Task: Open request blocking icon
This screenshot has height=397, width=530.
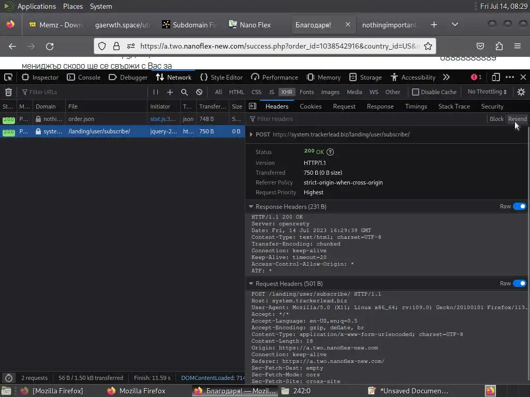Action: pos(199,92)
